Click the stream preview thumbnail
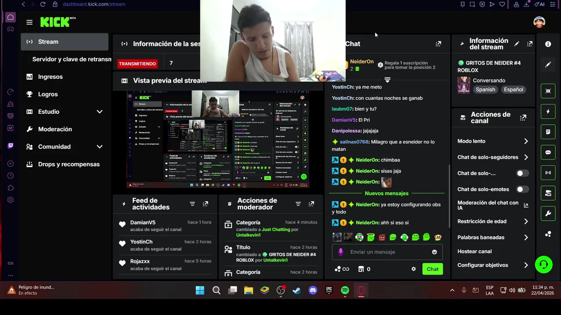The width and height of the screenshot is (561, 315). [218, 139]
